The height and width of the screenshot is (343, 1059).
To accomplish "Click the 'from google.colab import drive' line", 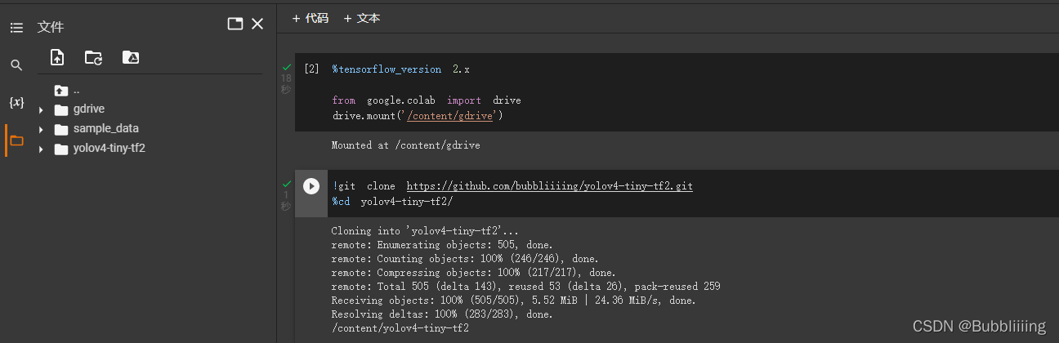I will click(427, 100).
